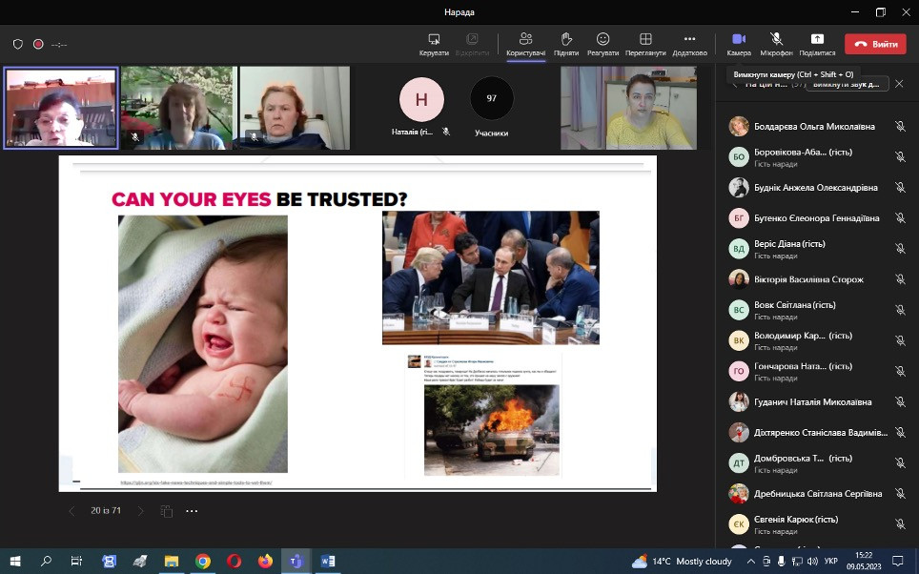919x574 pixels.
Task: Leave the meeting with Вийти button
Action: (x=875, y=44)
